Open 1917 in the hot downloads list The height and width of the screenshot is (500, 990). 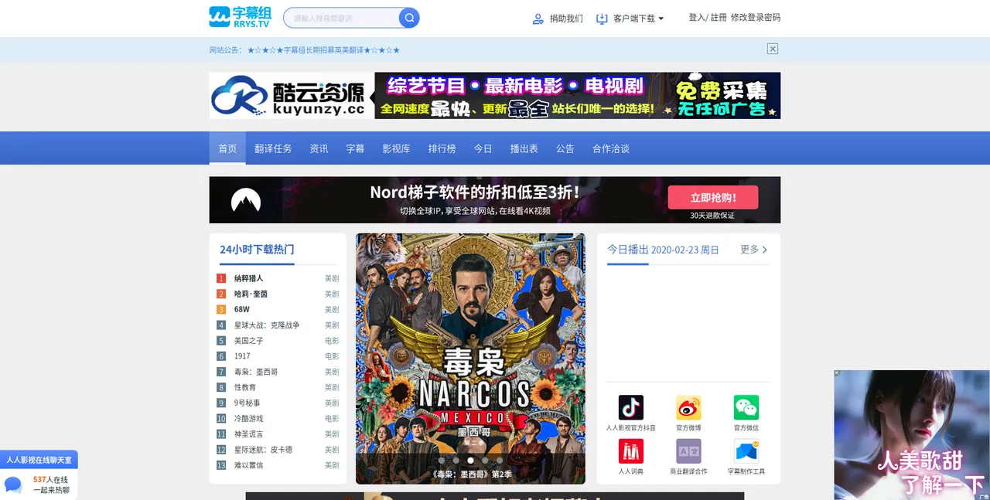click(243, 356)
